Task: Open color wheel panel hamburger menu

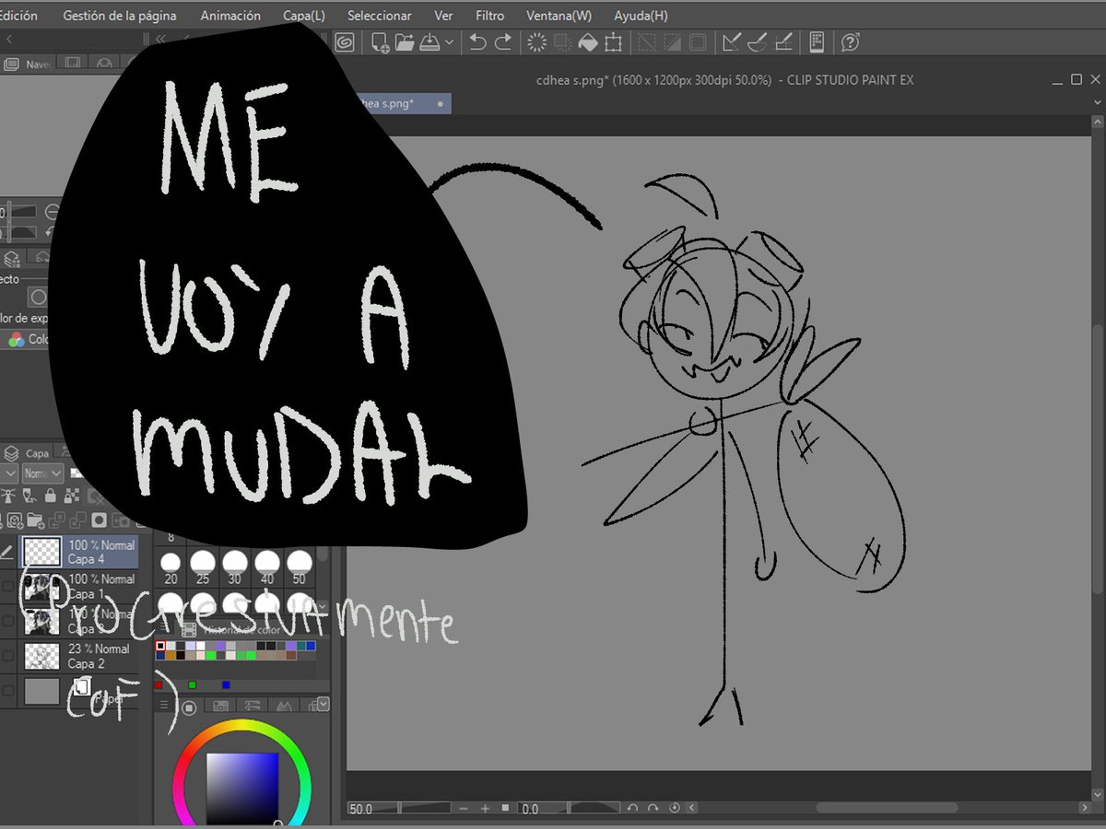Action: (165, 706)
